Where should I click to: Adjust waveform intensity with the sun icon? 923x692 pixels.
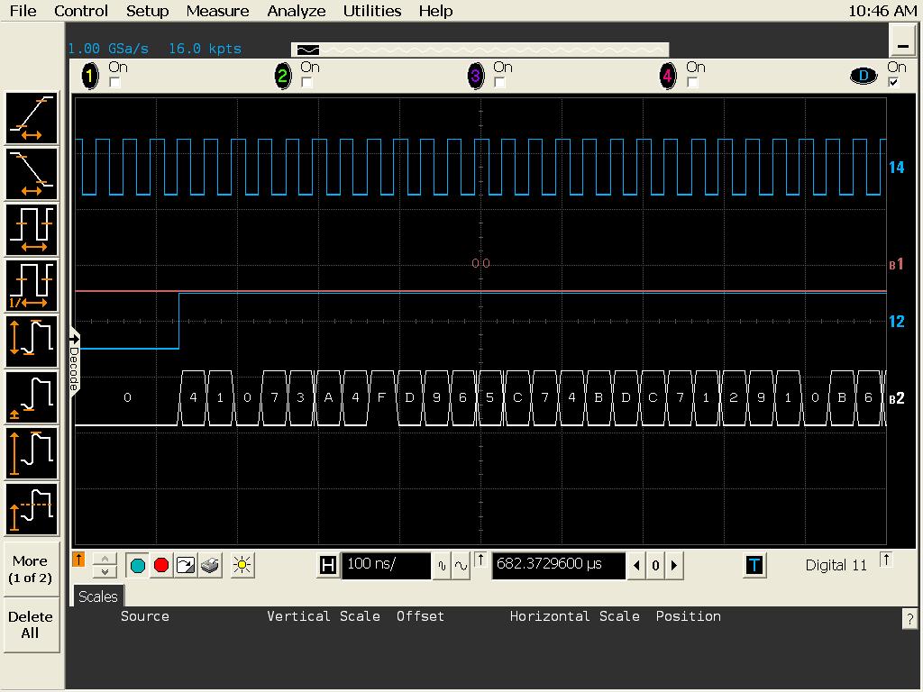pos(242,565)
